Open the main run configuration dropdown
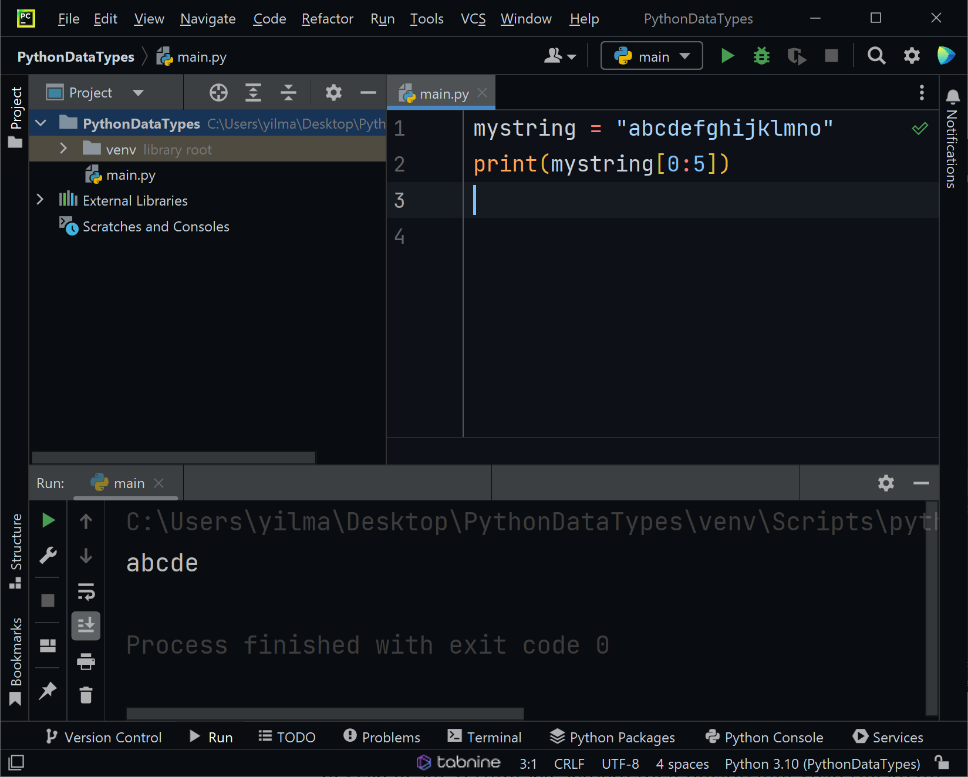Image resolution: width=968 pixels, height=777 pixels. pos(652,56)
